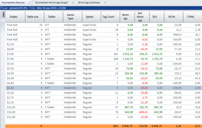Click net winnings value 182,76
Viewport: 202px width, 128px height.
143,107
